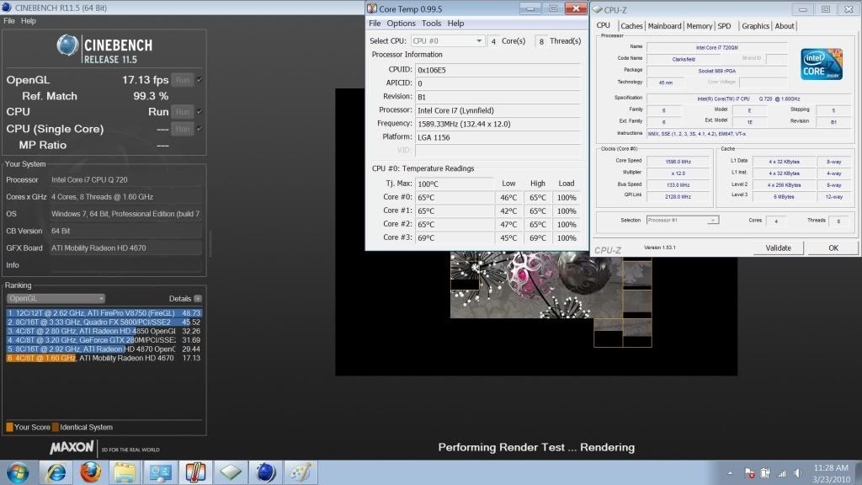Click the CPU Run button

183,112
